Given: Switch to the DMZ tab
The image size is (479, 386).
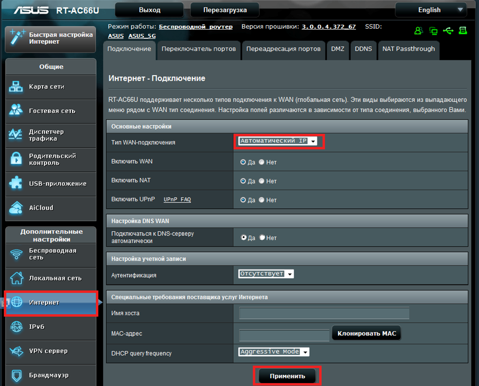Looking at the screenshot, I should [x=338, y=49].
